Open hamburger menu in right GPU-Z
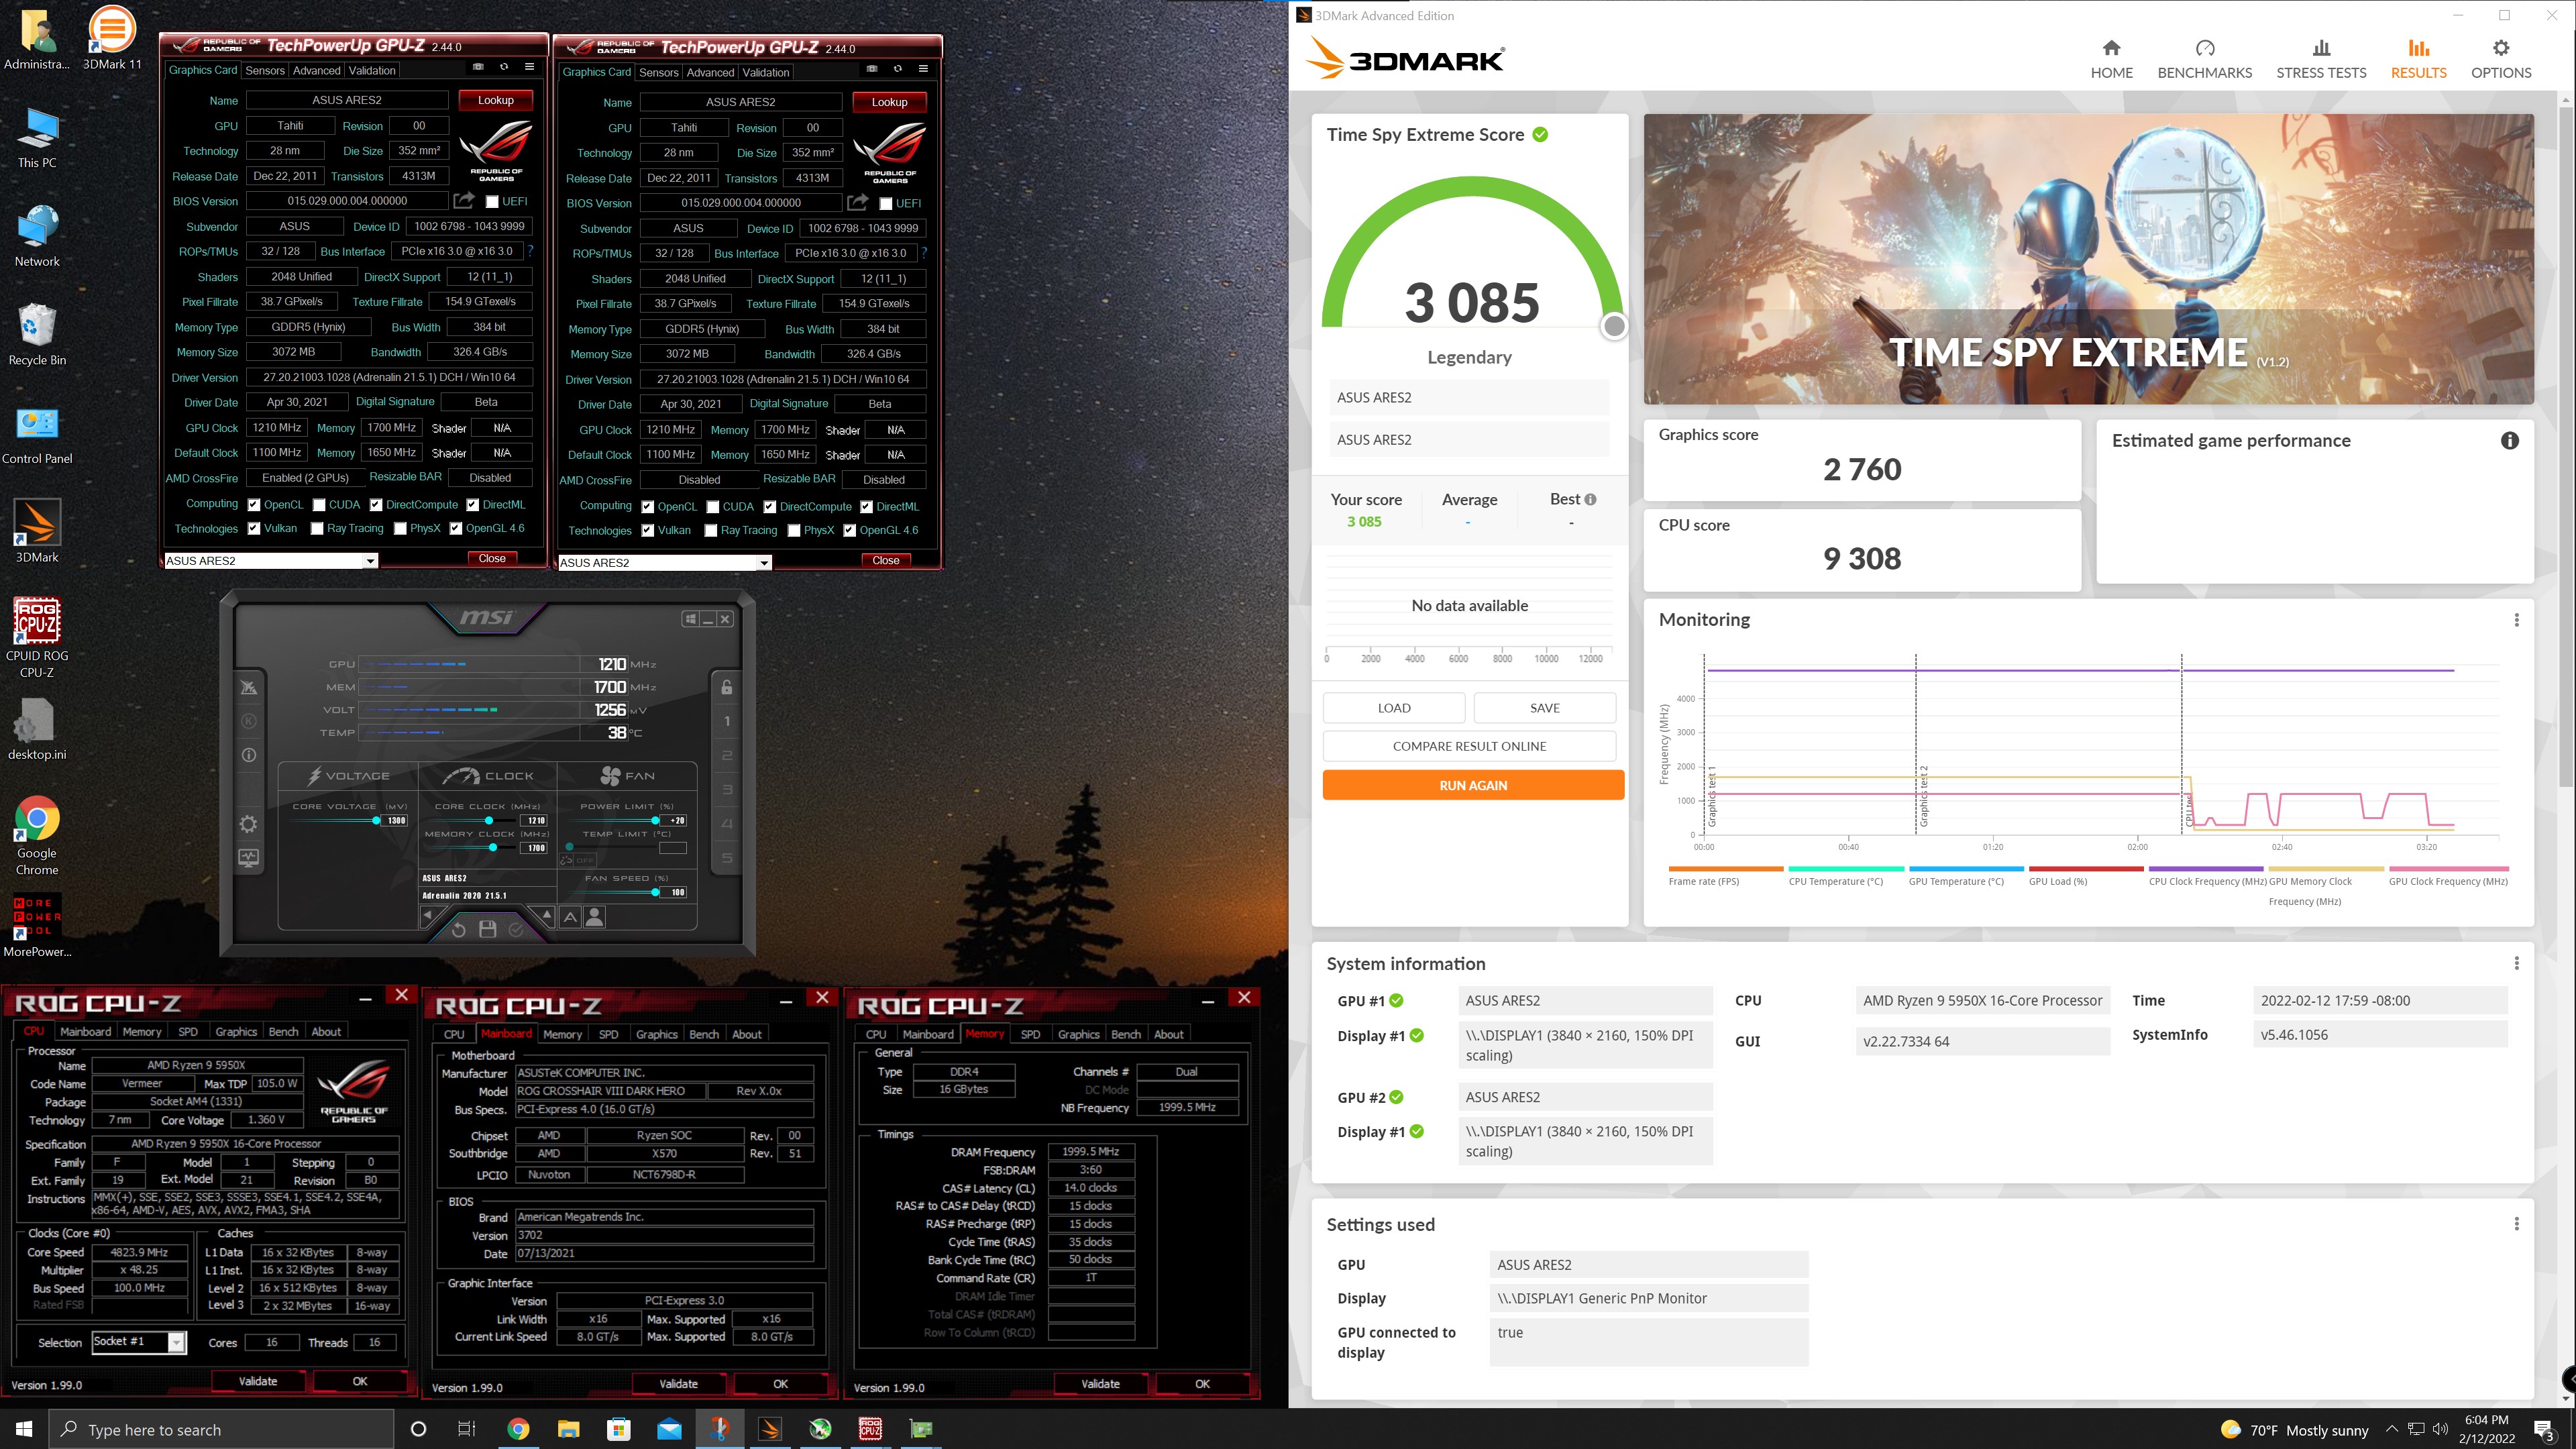This screenshot has height=1449, width=2576. (x=923, y=69)
